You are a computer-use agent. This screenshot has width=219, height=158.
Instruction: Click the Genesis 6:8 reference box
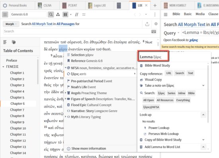point(28,14)
